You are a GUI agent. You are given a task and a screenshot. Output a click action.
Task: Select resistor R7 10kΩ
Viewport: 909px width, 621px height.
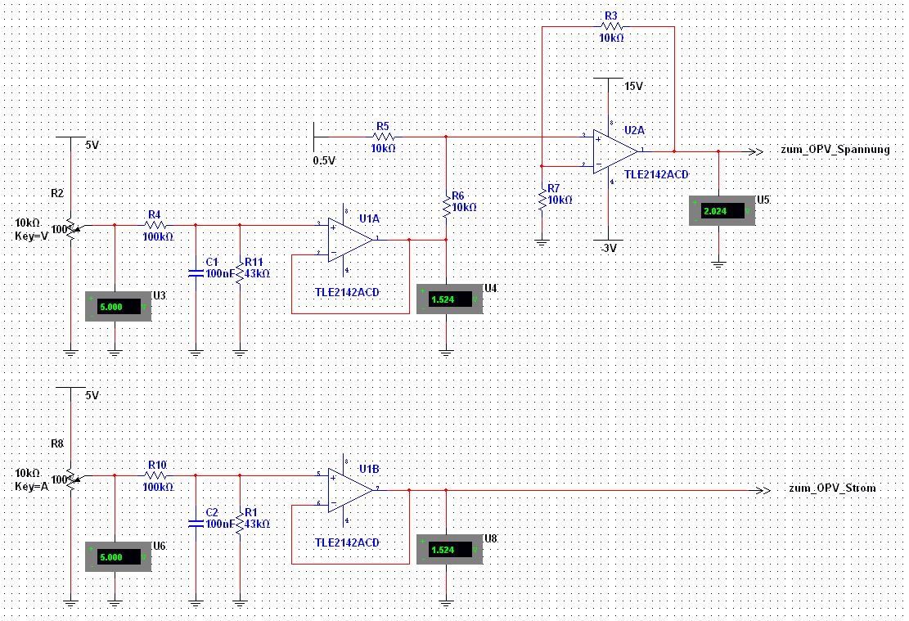(542, 200)
